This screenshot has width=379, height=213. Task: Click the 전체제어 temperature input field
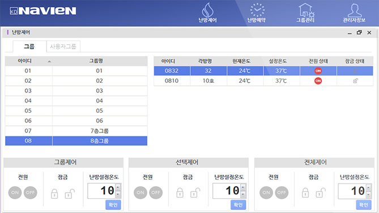[352, 191]
